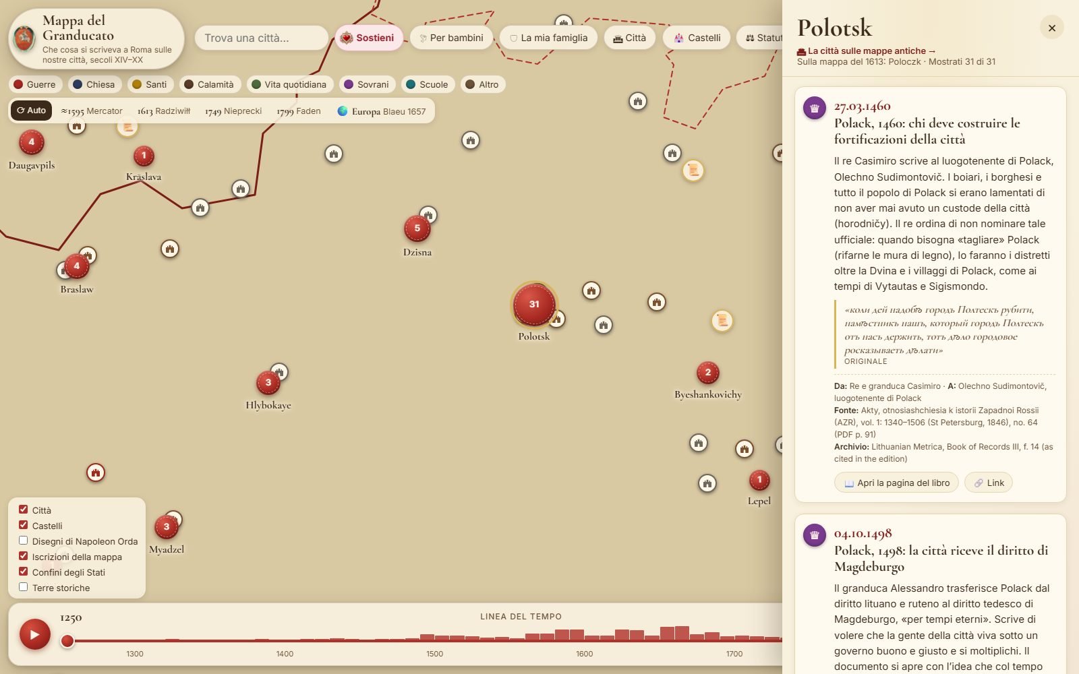This screenshot has width=1079, height=674.
Task: Click the Sostieni button
Action: click(369, 38)
